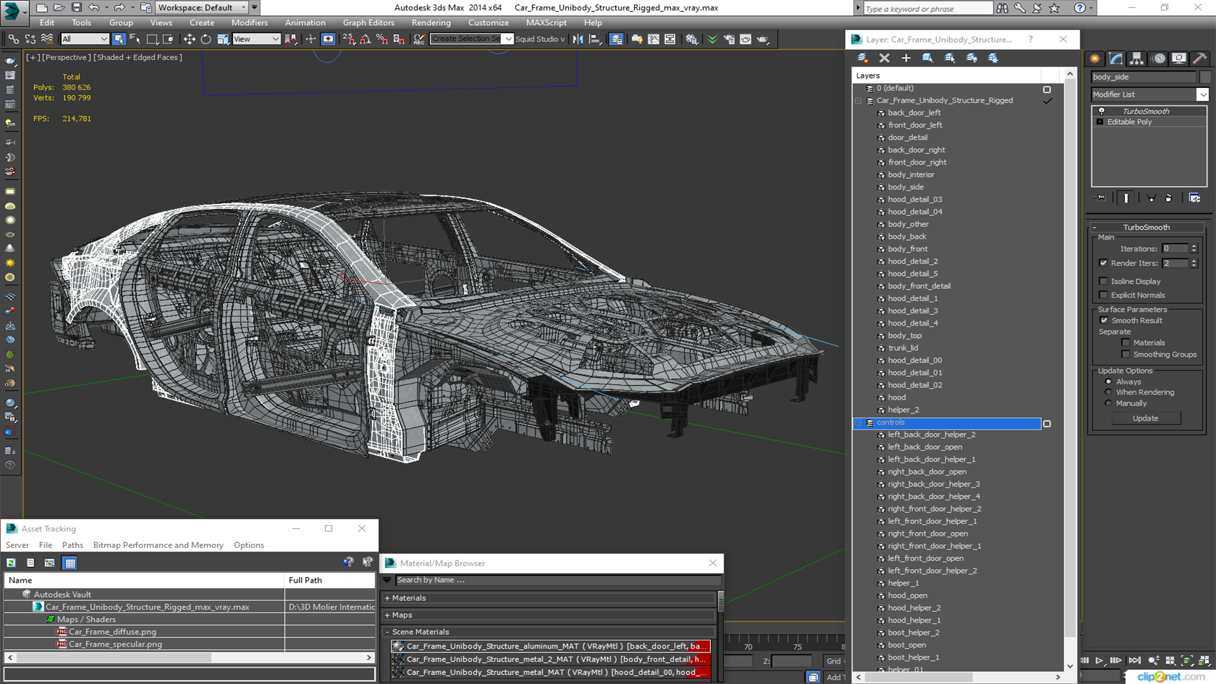The image size is (1216, 684).
Task: Toggle TurboSmooth modifier lightbulb
Action: click(x=1101, y=111)
